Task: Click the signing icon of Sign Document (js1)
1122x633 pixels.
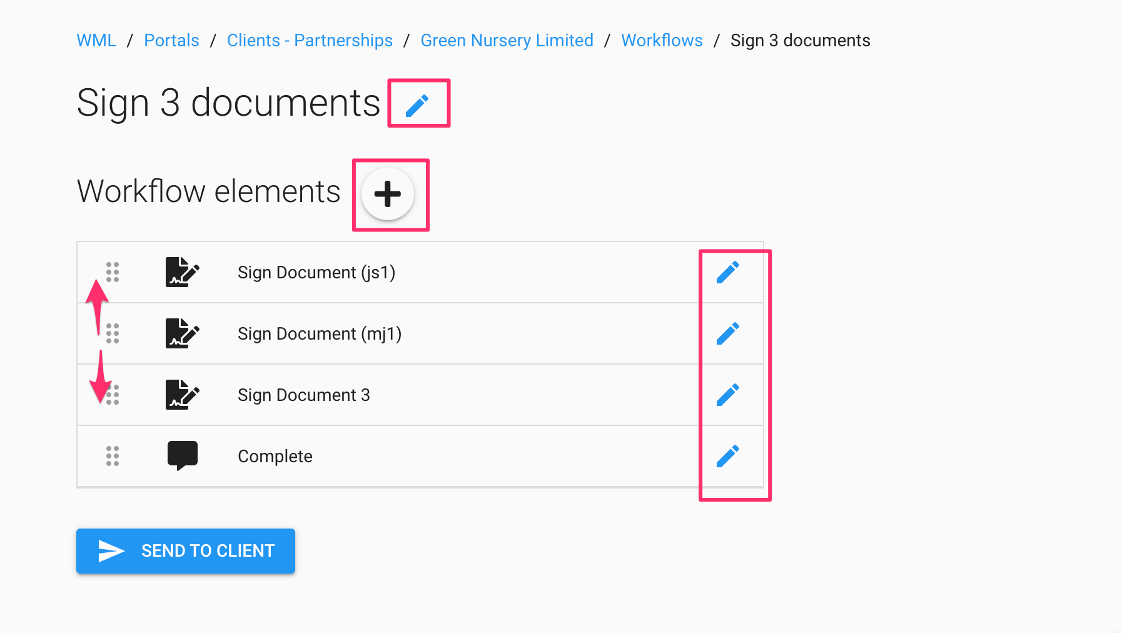Action: (182, 272)
